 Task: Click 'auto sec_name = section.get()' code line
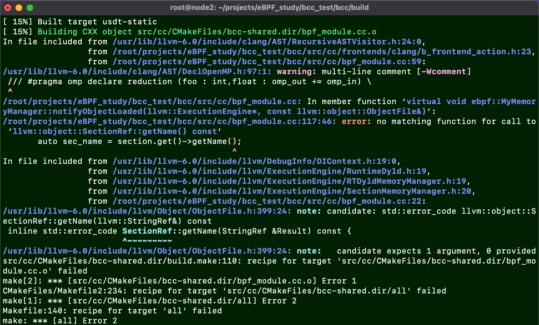point(140,141)
